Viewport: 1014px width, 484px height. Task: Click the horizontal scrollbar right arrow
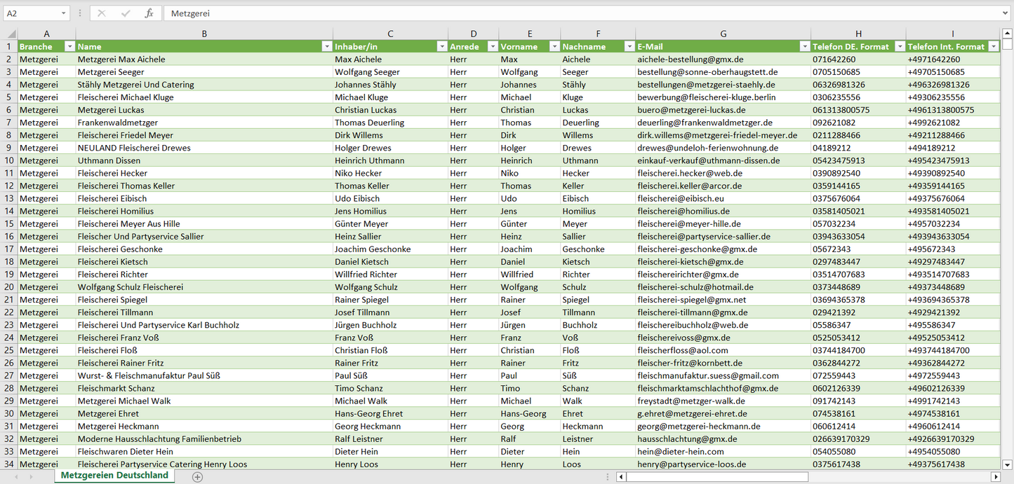point(994,477)
